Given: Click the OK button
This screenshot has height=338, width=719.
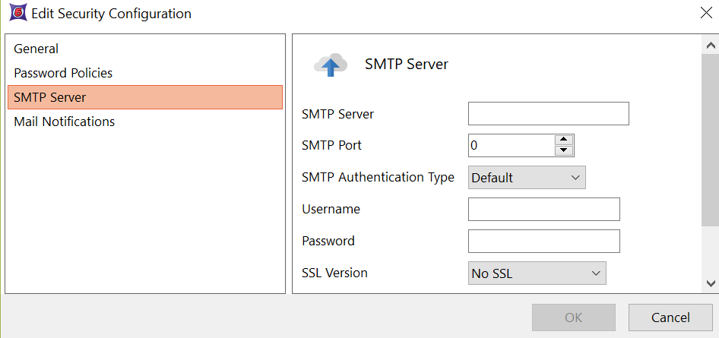Looking at the screenshot, I should pyautogui.click(x=573, y=317).
